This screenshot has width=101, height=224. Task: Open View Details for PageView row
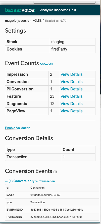[71, 111]
